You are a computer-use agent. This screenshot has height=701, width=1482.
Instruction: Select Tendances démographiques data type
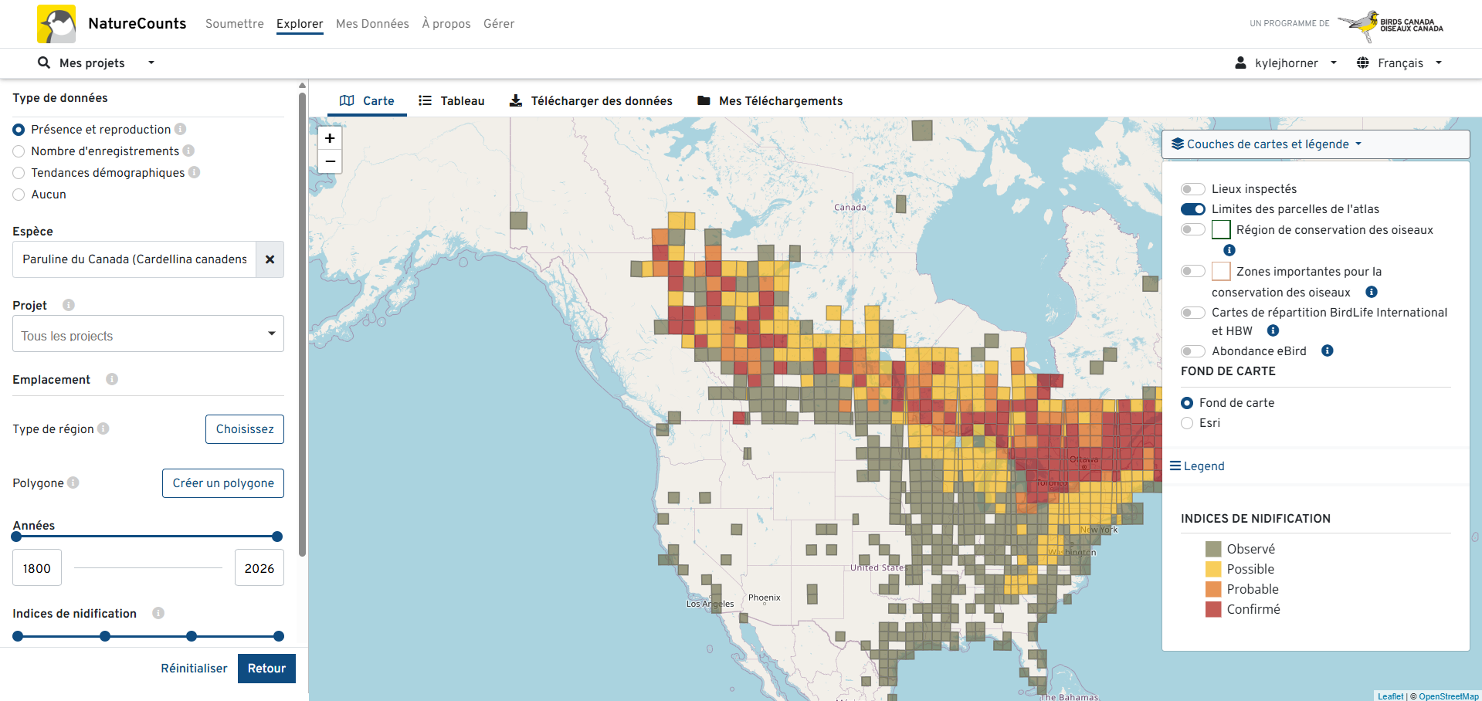[x=19, y=173]
